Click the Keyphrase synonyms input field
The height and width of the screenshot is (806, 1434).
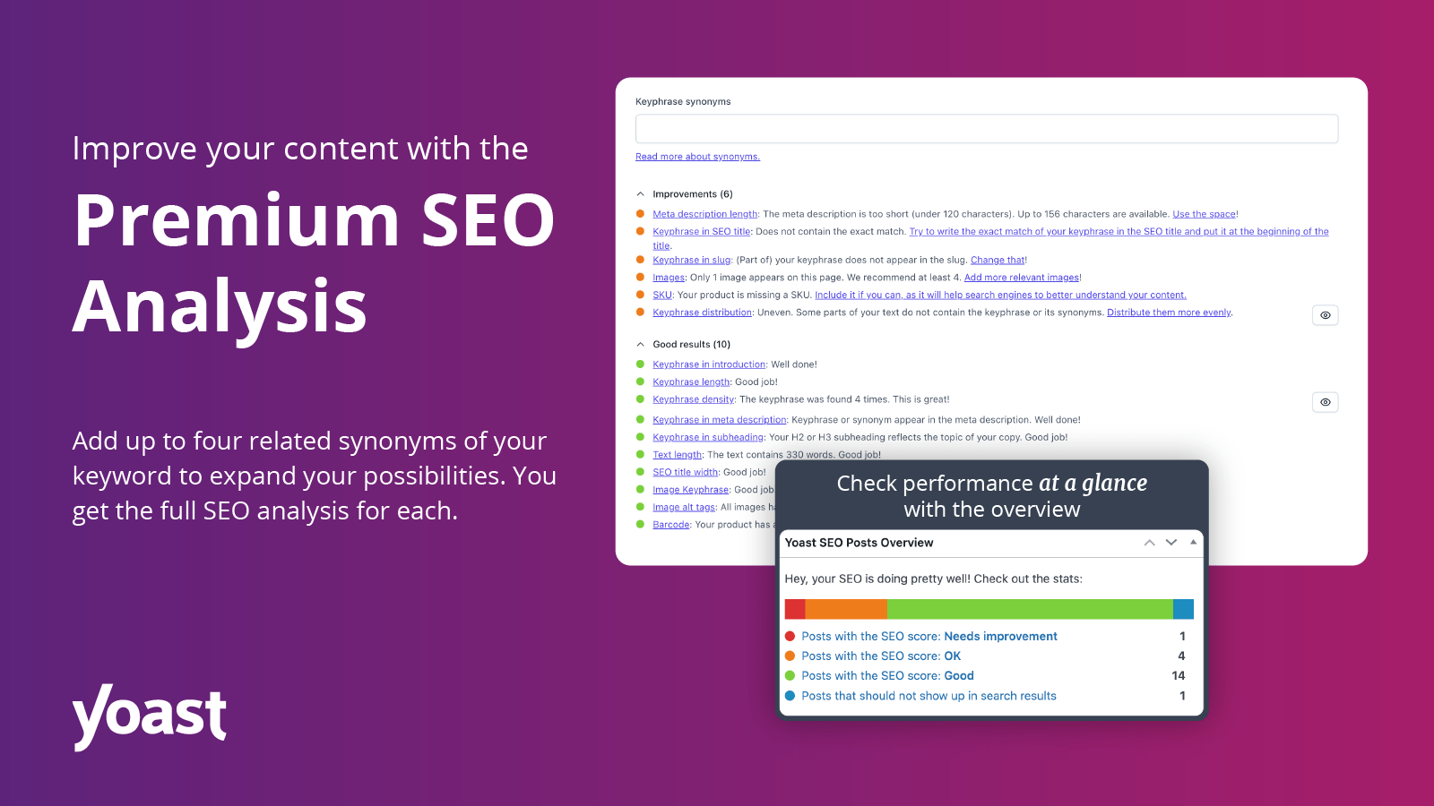click(986, 128)
